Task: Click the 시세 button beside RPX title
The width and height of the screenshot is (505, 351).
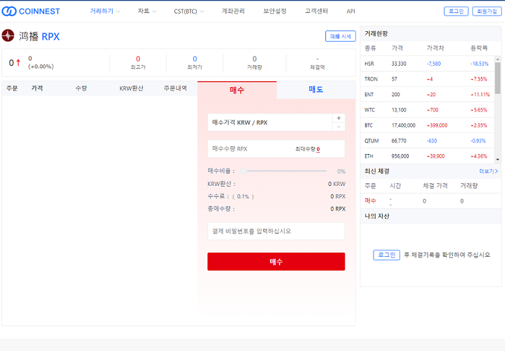Action: [340, 36]
